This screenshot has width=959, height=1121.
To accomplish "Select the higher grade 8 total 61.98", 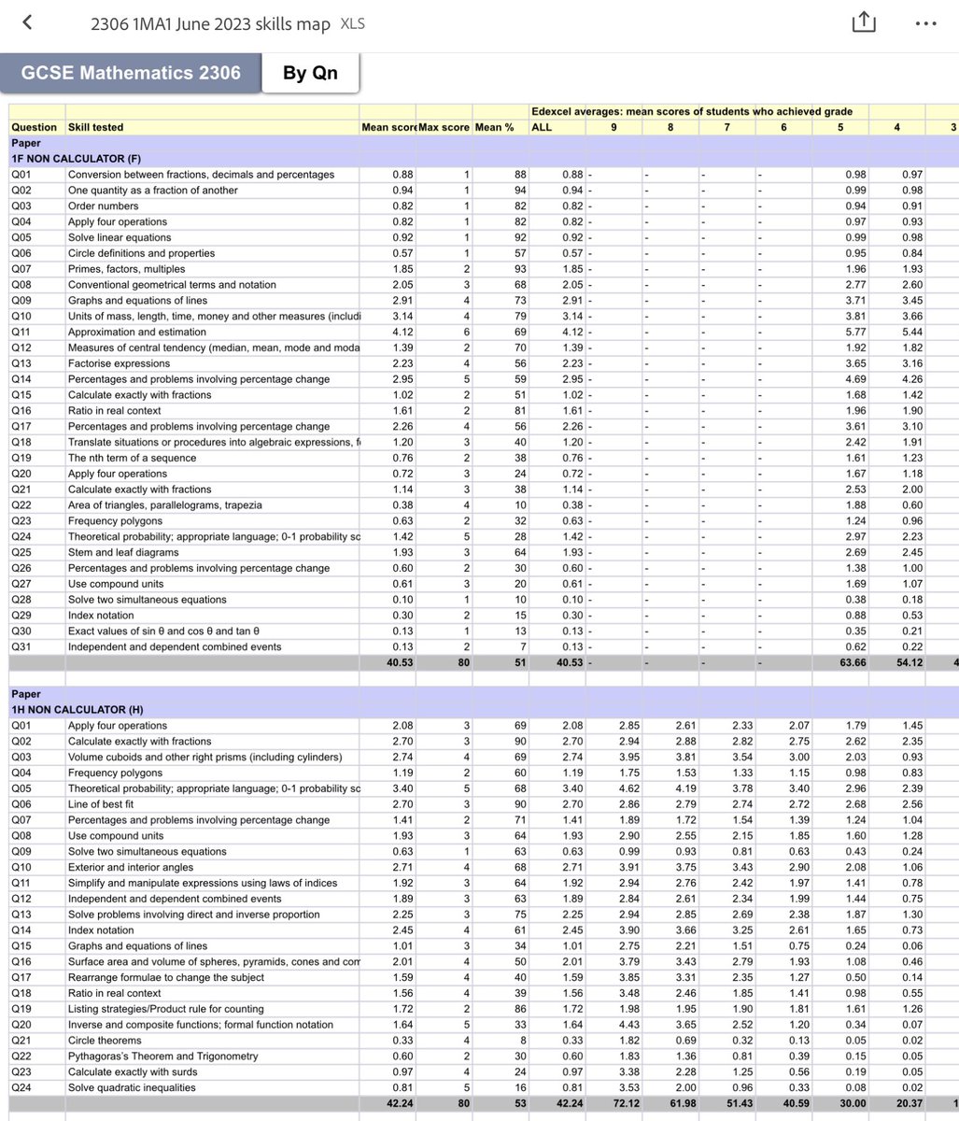I will coord(670,1103).
